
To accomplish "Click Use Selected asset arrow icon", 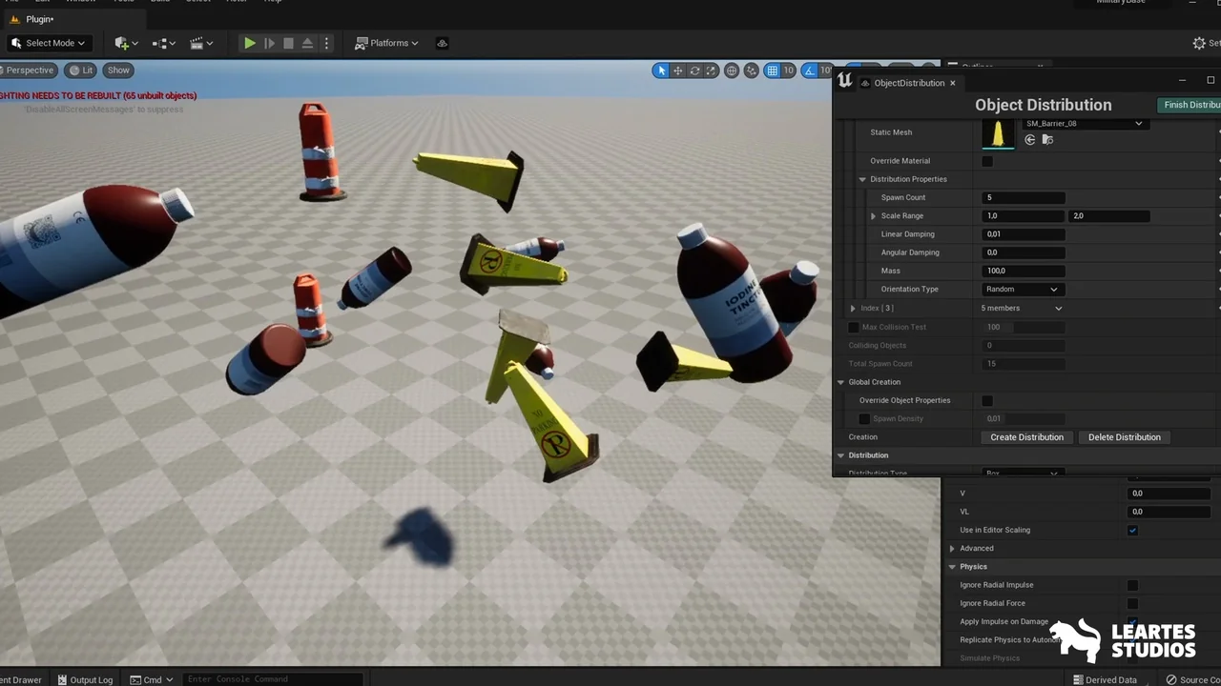I will [1029, 140].
